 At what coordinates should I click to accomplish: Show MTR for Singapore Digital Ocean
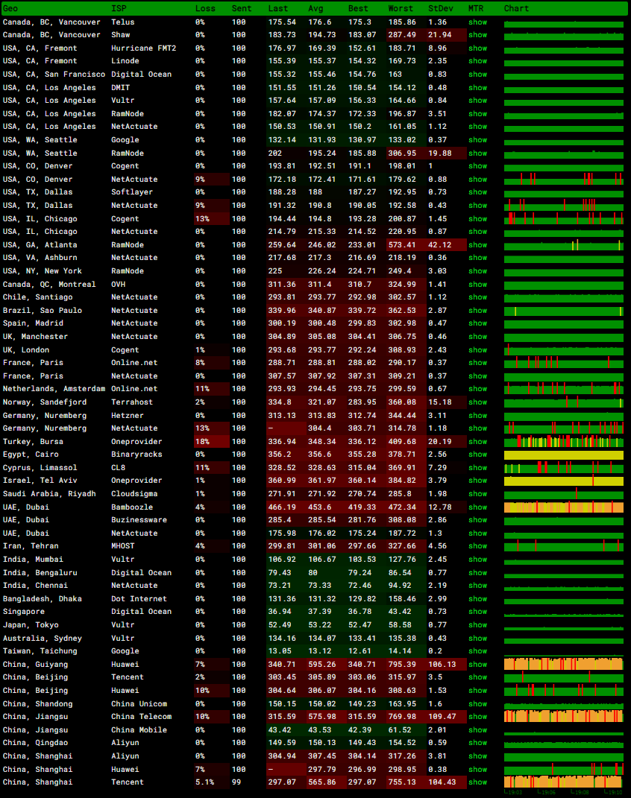pyautogui.click(x=477, y=612)
